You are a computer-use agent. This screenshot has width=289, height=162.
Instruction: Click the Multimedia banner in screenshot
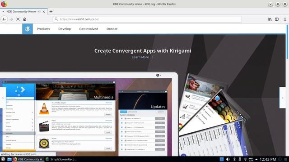(x=75, y=92)
